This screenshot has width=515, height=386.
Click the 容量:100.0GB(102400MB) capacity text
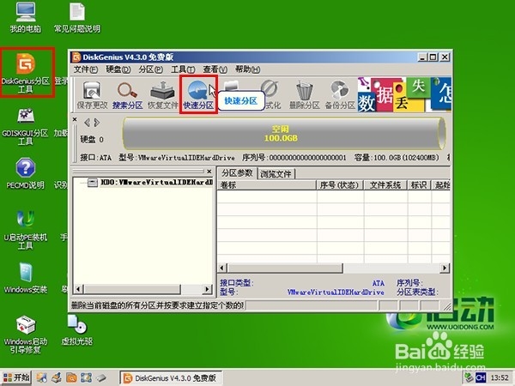397,158
